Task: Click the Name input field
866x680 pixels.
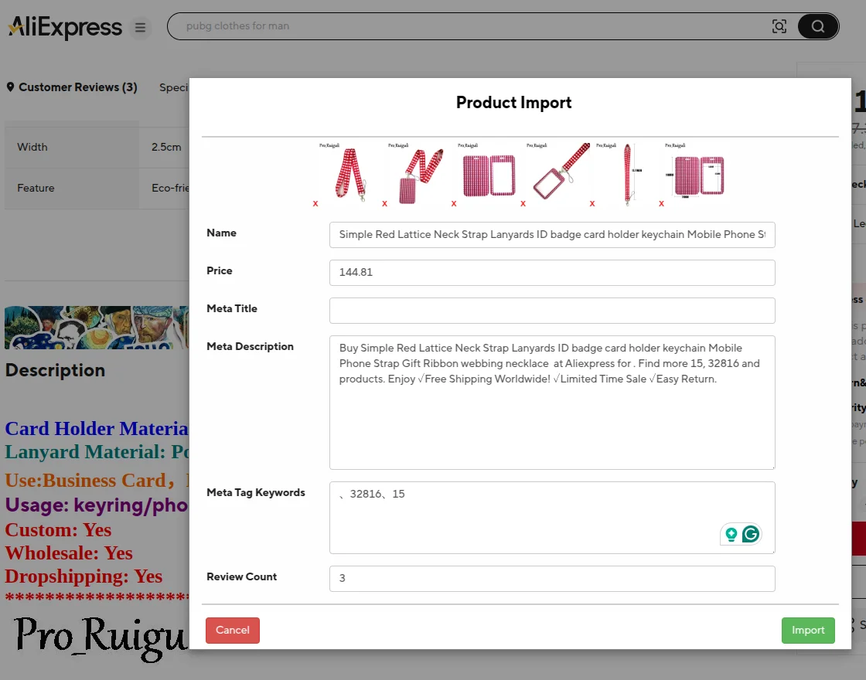Action: [x=552, y=235]
